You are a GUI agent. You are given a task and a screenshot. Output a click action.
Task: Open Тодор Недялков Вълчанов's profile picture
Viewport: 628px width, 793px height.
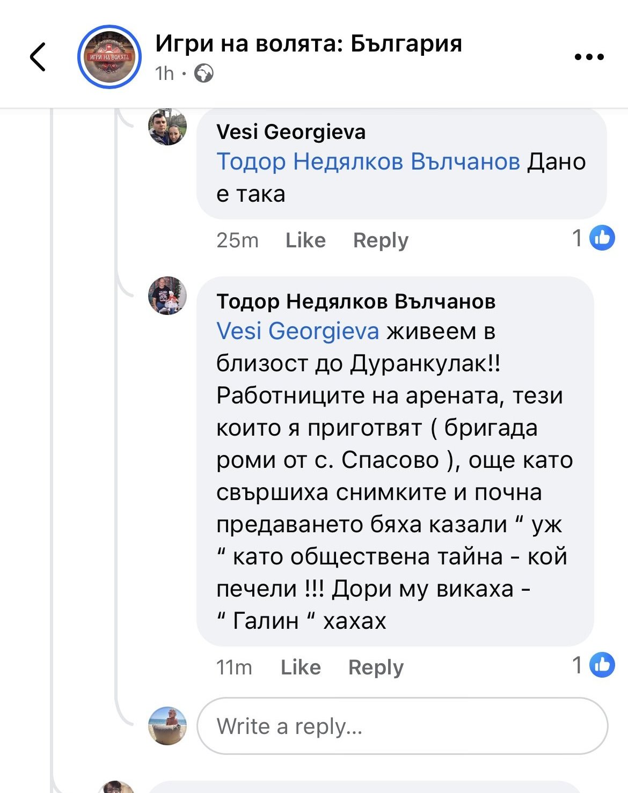(167, 296)
